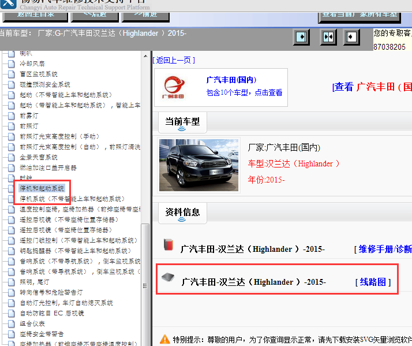Click the 返回上一页 link
Screen dimensions: 412x346
coord(174,60)
